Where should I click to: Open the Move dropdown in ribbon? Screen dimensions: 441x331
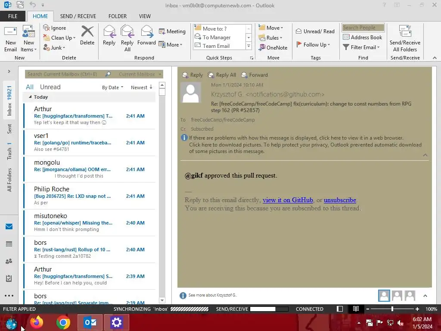coord(271,28)
